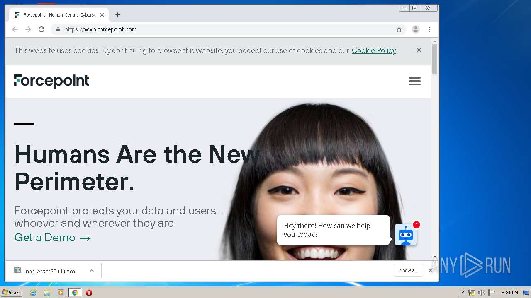Open the media player taskbar icon
531x298 pixels.
pos(61,293)
